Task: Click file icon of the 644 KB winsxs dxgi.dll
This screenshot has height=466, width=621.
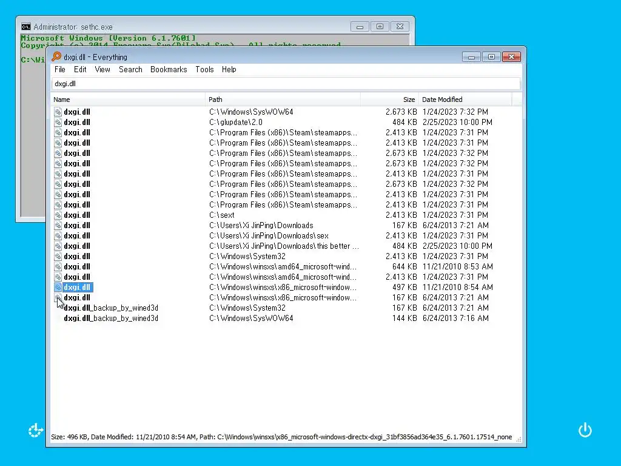Action: (58, 266)
